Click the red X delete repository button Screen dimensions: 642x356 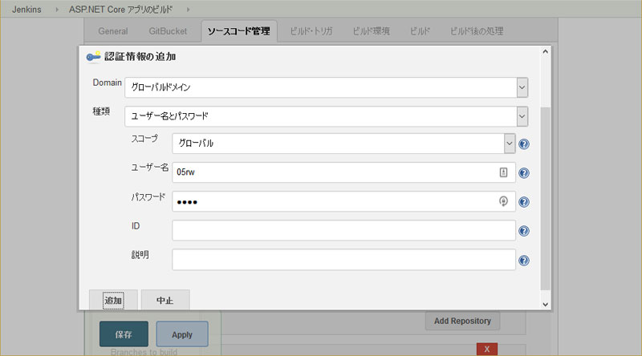pos(487,349)
